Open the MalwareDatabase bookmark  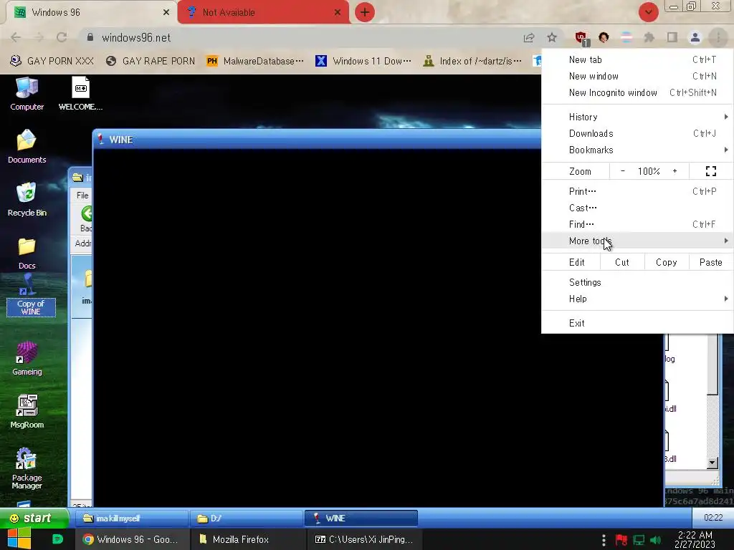tap(255, 61)
